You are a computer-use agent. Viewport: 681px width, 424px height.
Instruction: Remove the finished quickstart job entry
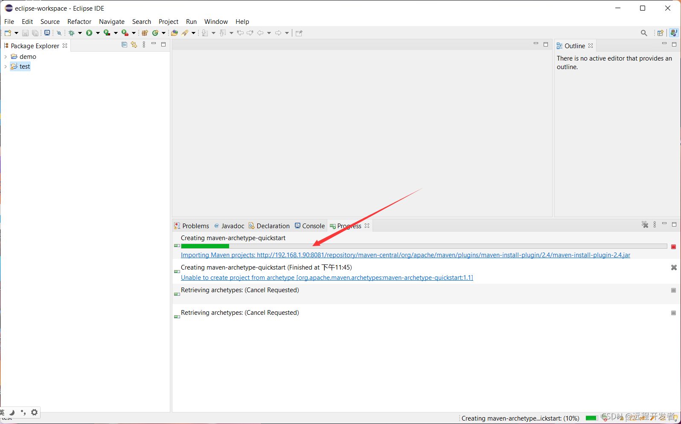coord(674,267)
